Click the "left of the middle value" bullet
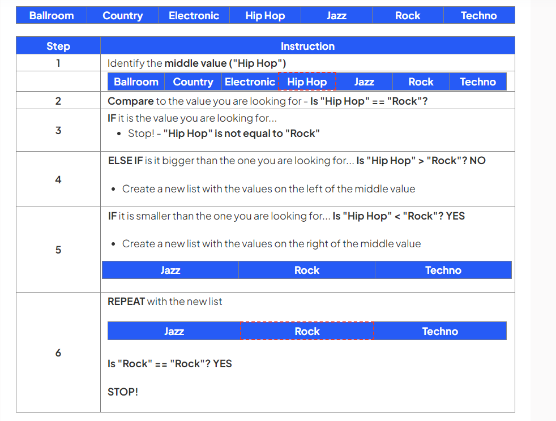Image resolution: width=556 pixels, height=421 pixels. [x=268, y=189]
